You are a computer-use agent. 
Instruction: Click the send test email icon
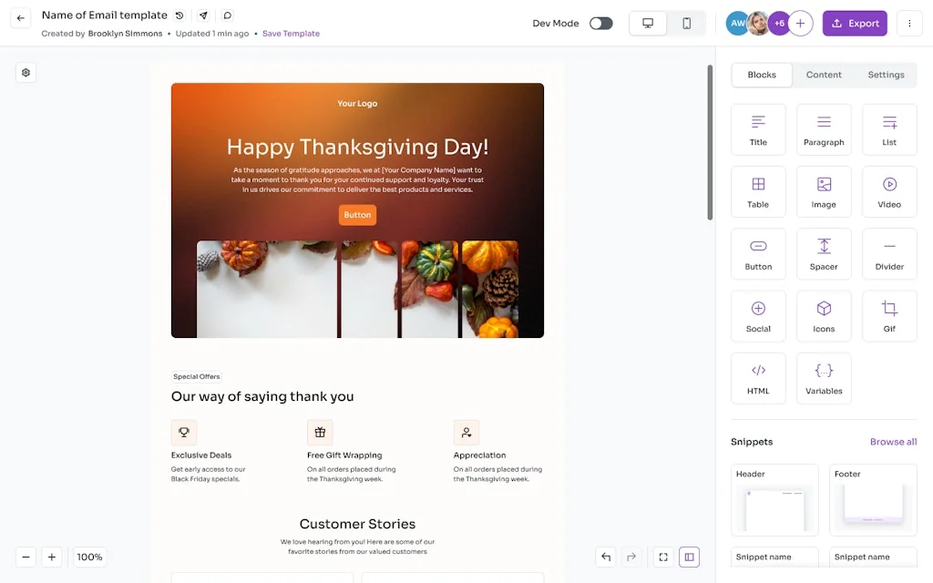click(x=203, y=15)
